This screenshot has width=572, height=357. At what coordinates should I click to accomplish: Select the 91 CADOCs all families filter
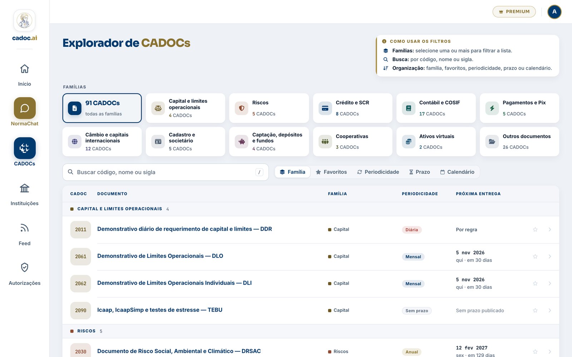click(x=102, y=108)
